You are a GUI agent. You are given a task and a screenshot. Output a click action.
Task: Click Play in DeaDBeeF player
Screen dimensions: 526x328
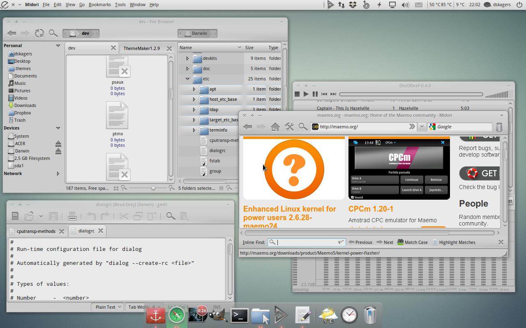(306, 94)
